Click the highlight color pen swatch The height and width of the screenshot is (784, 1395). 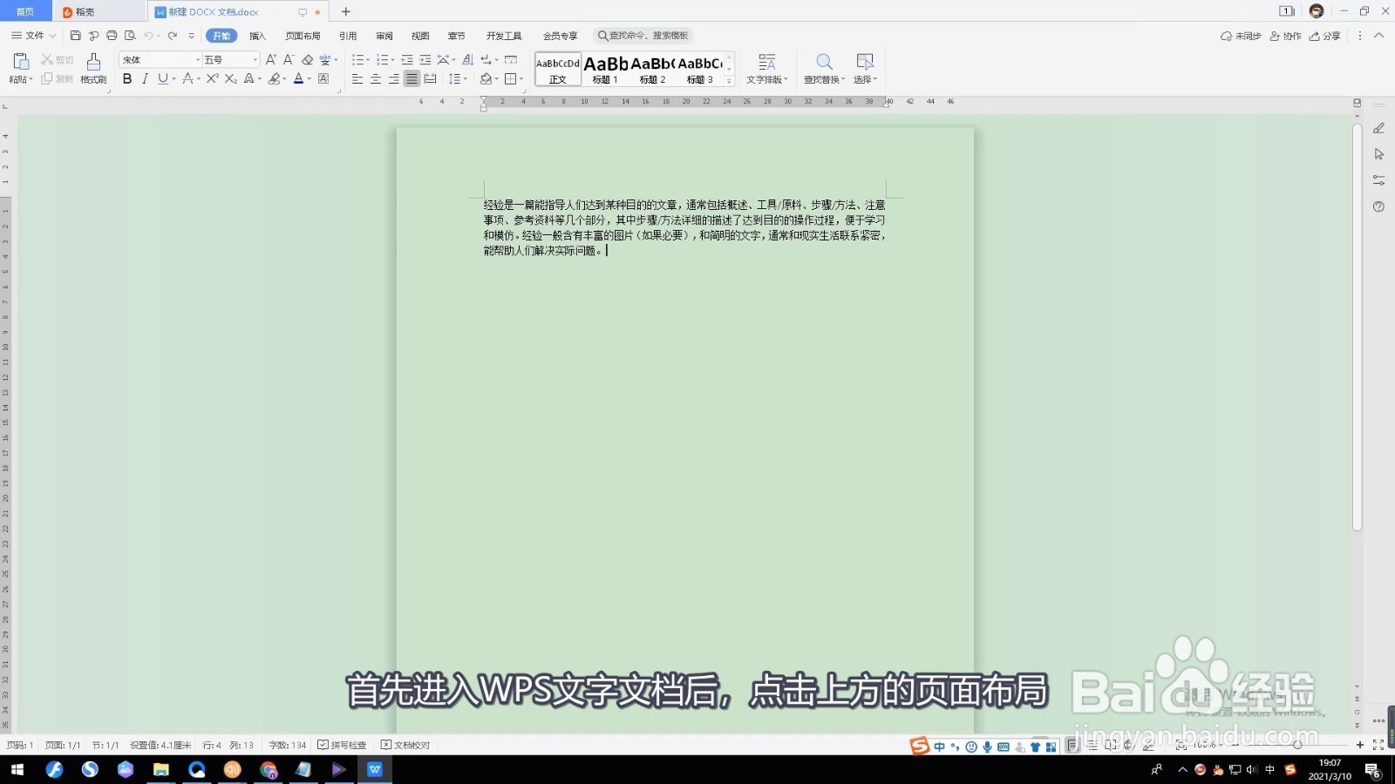274,78
